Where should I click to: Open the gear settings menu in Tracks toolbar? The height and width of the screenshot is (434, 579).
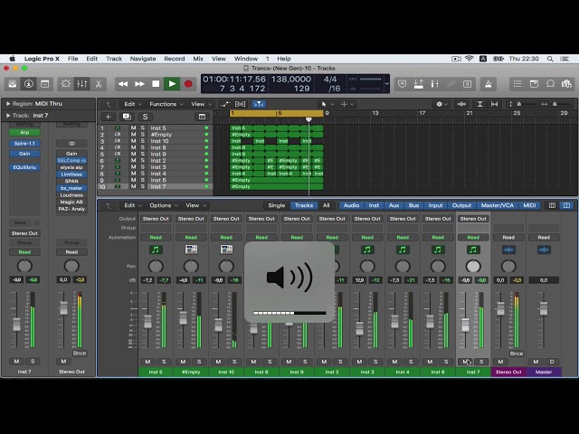[441, 105]
